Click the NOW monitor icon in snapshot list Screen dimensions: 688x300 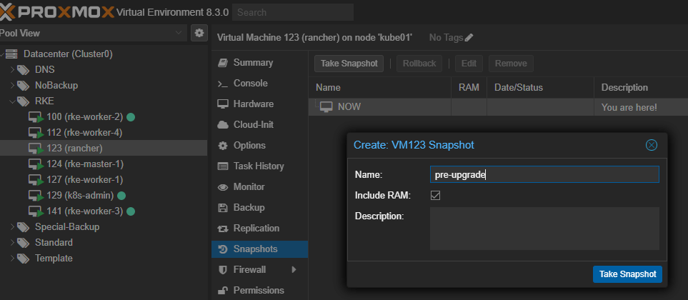coord(326,107)
